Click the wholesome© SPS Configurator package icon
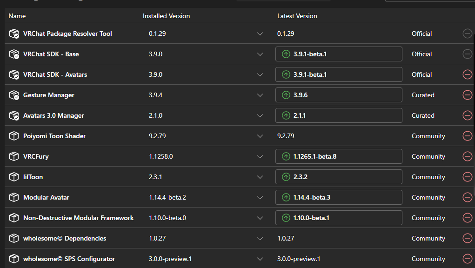 [x=14, y=259]
